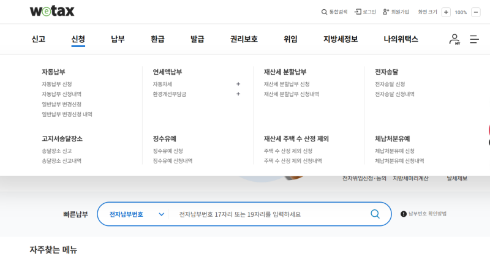Click the 징수유예 heading

pos(164,139)
